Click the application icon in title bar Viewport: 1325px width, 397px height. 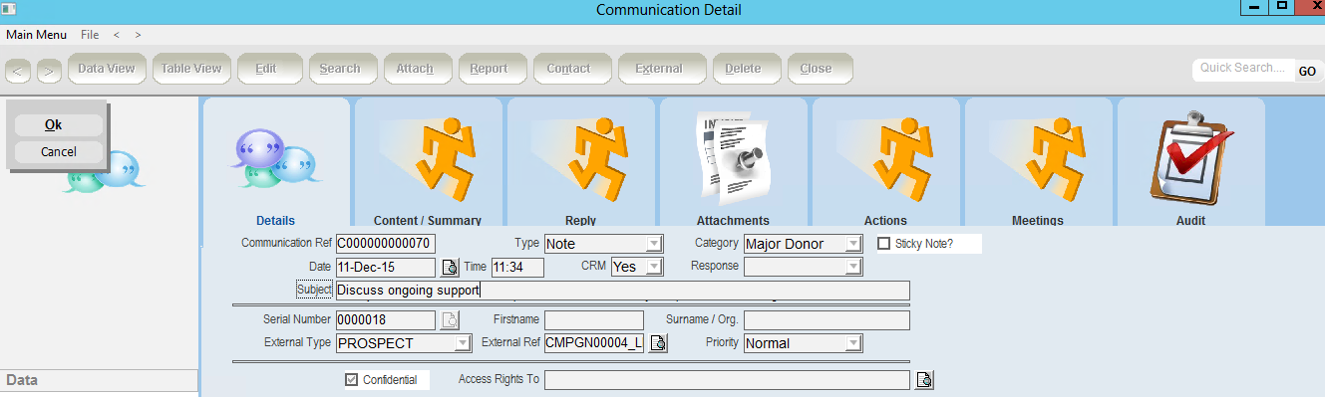(9, 9)
